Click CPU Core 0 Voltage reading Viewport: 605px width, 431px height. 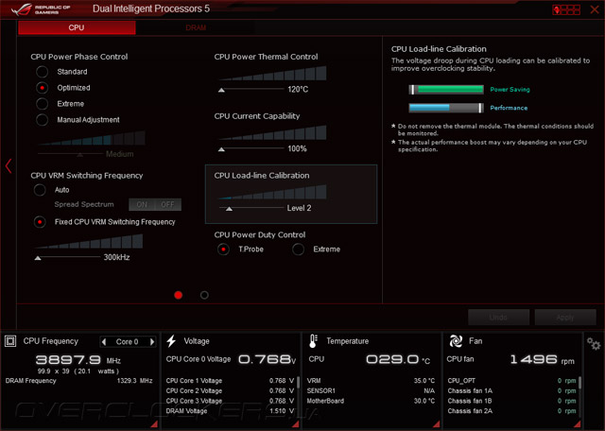[231, 359]
